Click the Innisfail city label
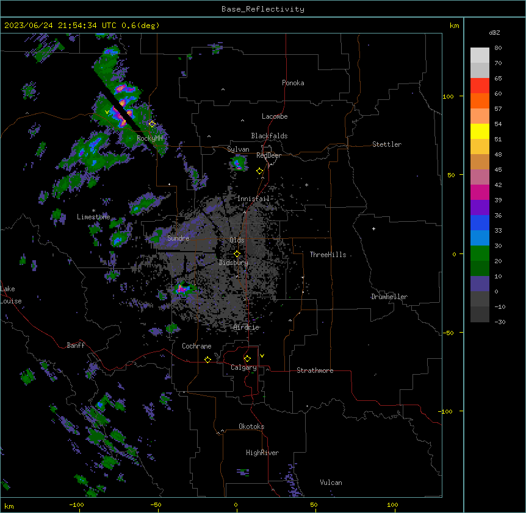The width and height of the screenshot is (526, 513). (253, 199)
